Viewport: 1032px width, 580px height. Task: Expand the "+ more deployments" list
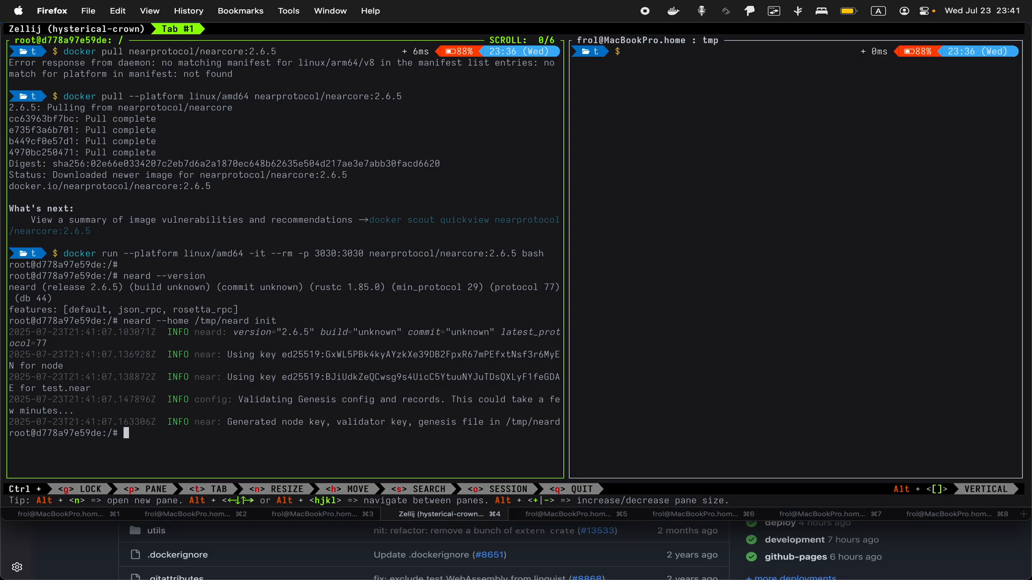click(791, 577)
